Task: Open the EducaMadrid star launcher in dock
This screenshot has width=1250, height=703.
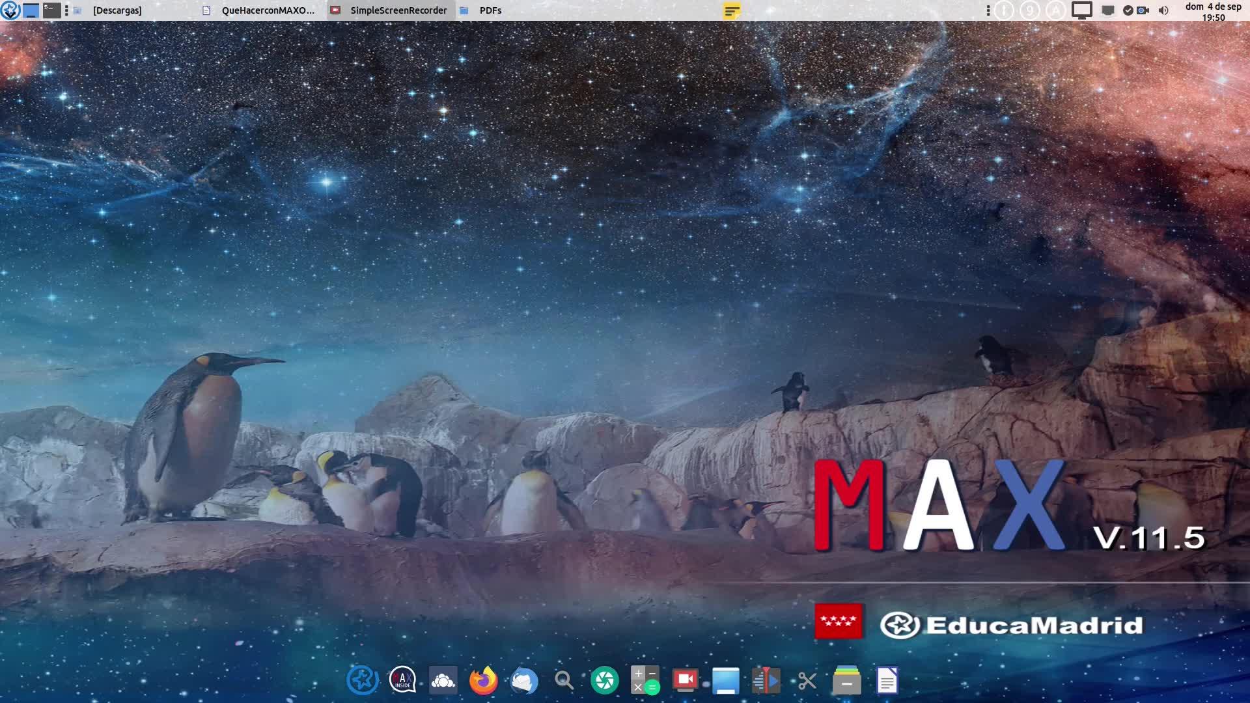Action: click(362, 681)
